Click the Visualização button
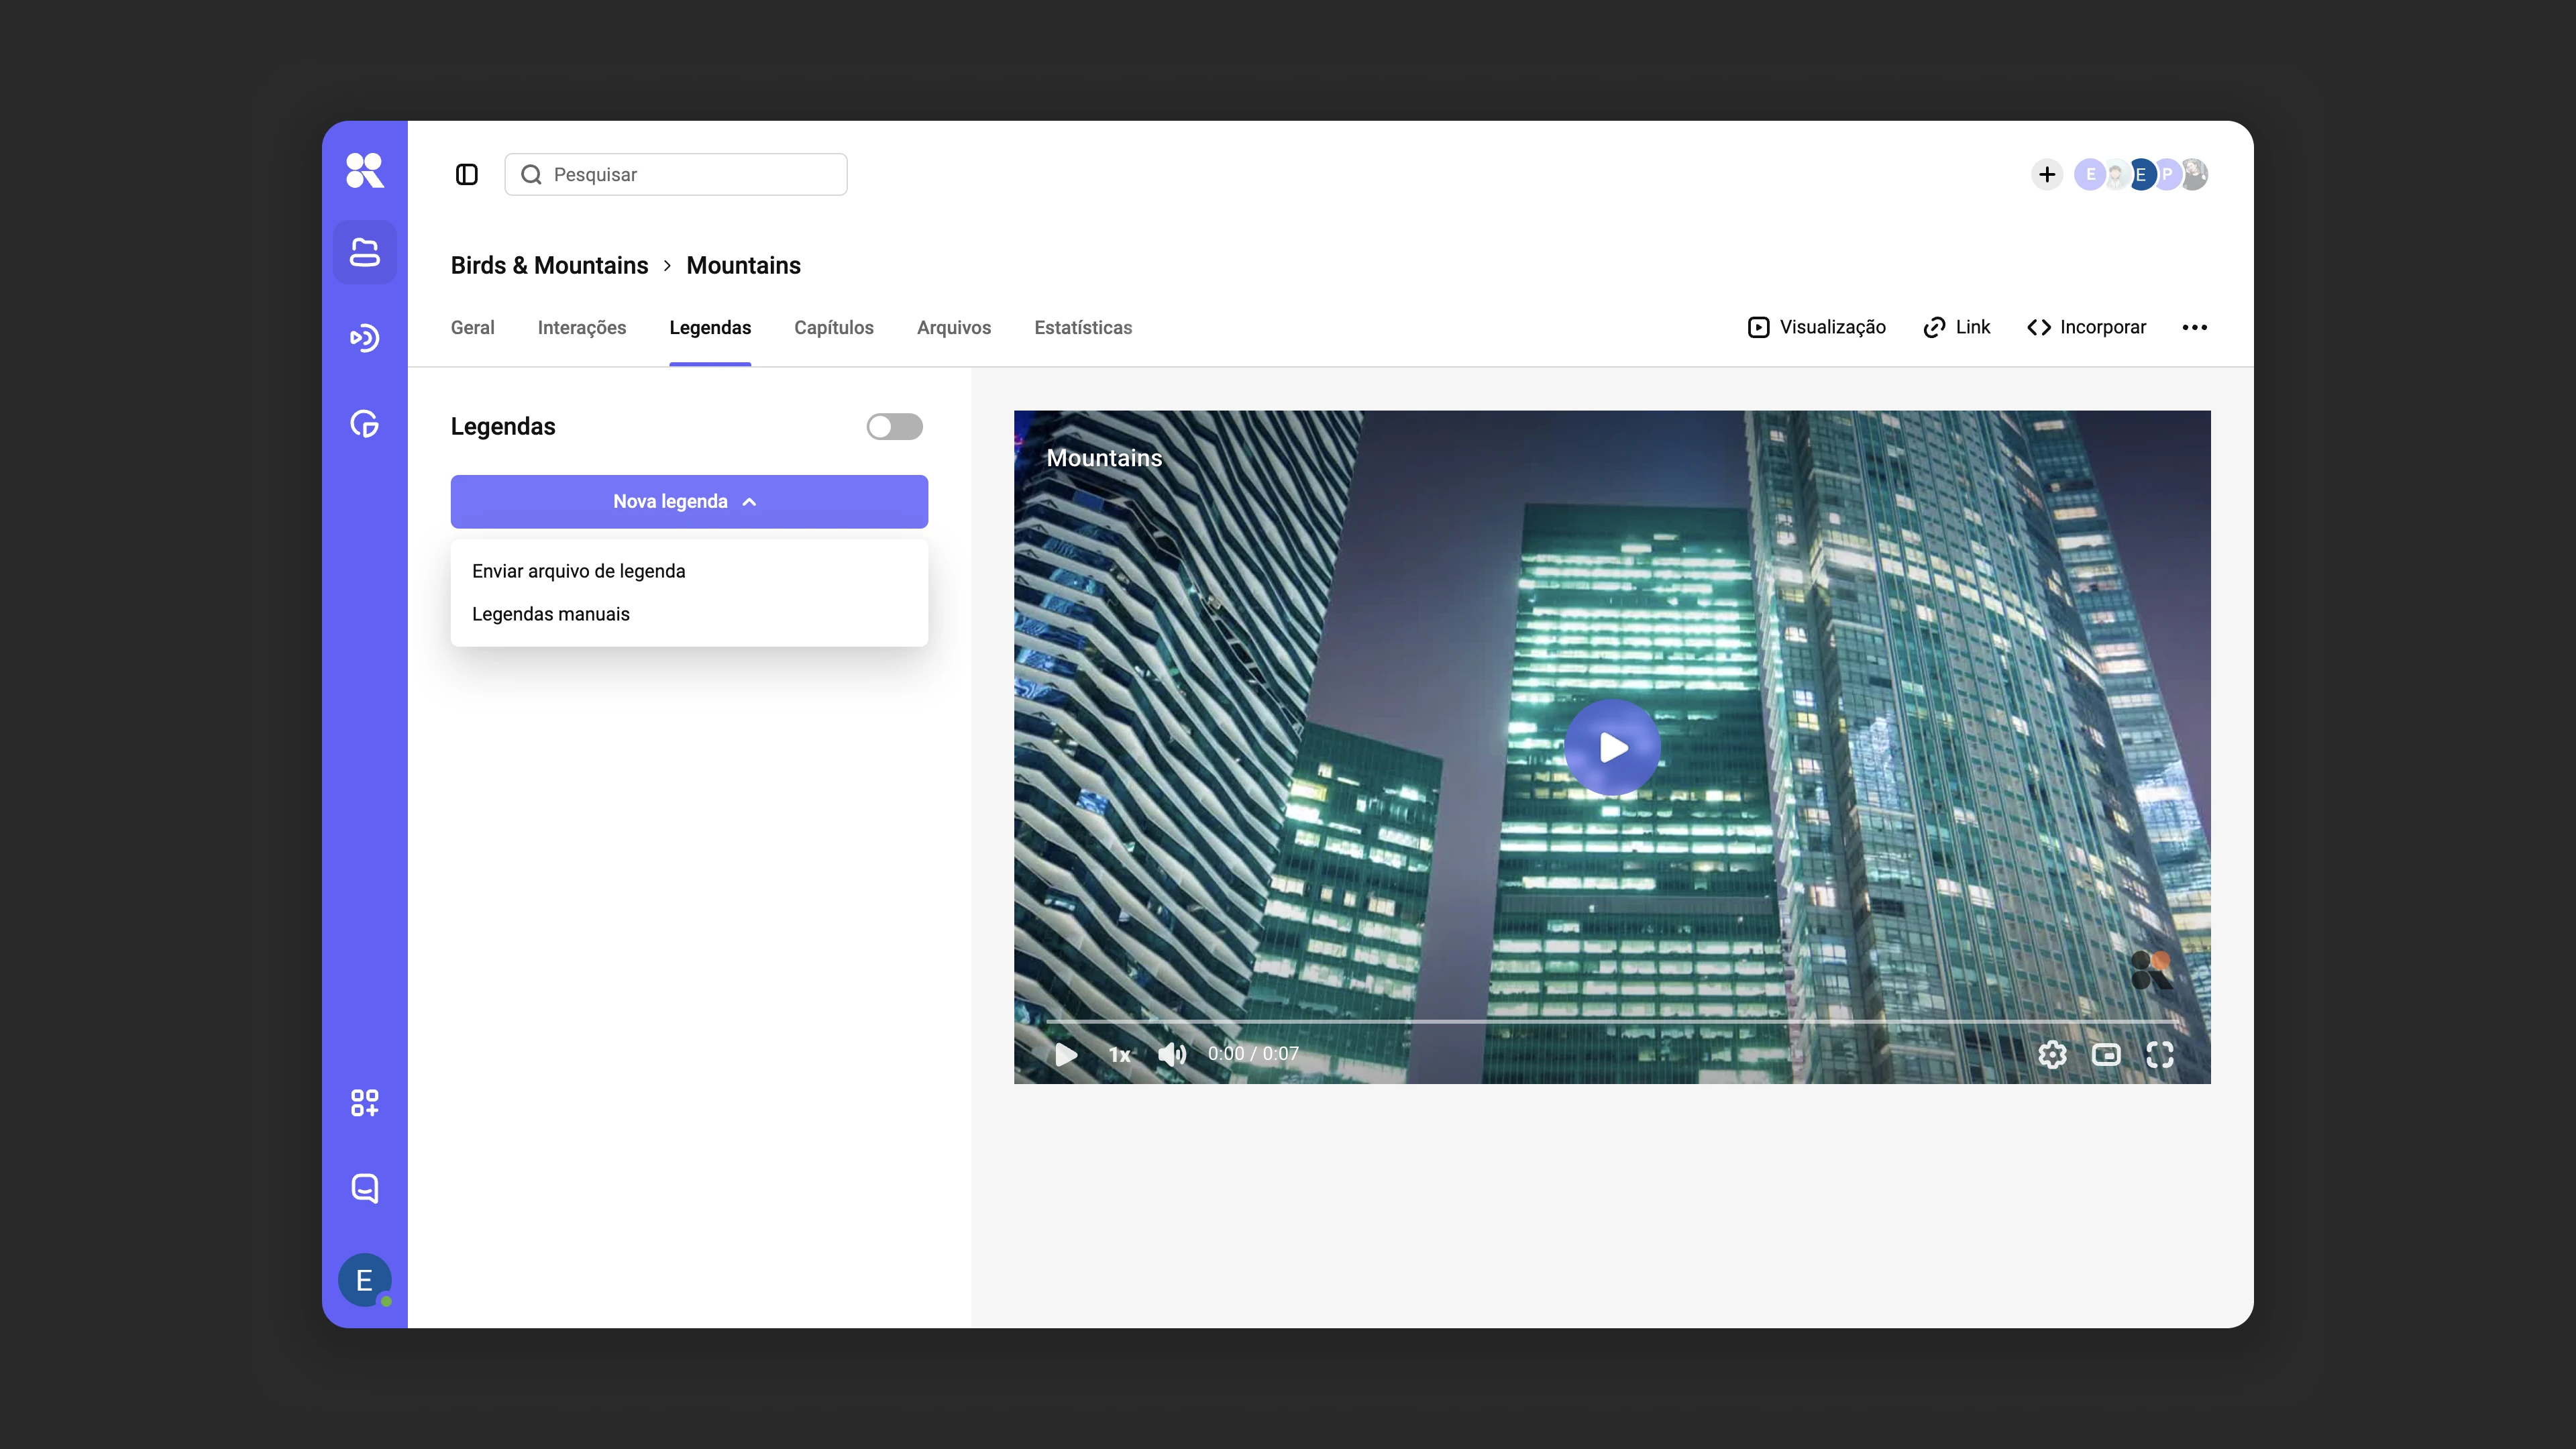The height and width of the screenshot is (1449, 2576). click(x=1816, y=328)
